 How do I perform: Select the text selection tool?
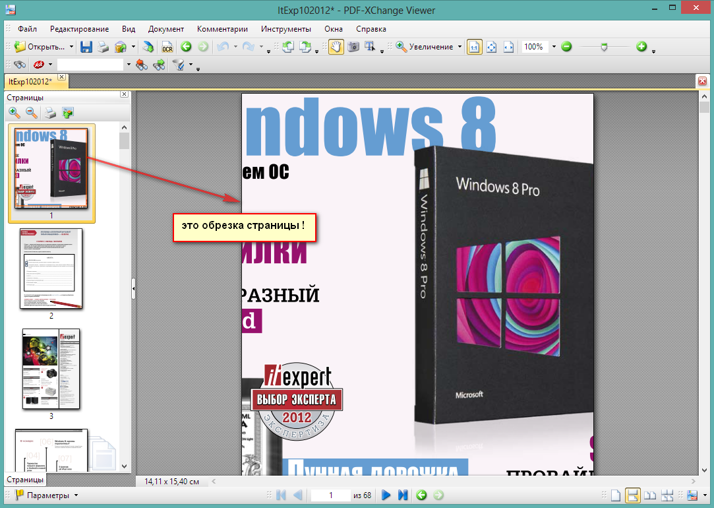coord(369,46)
